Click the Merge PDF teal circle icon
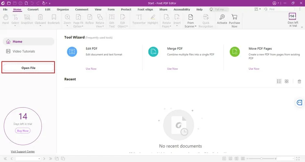305x162 pixels. [x=153, y=51]
